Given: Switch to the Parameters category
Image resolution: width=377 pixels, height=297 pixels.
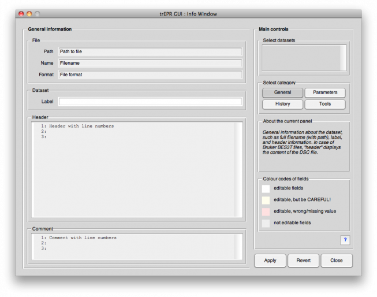Looking at the screenshot, I should tap(325, 92).
